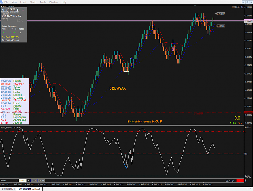Restore down the chart window
253x191 pixels.
tap(247, 2)
